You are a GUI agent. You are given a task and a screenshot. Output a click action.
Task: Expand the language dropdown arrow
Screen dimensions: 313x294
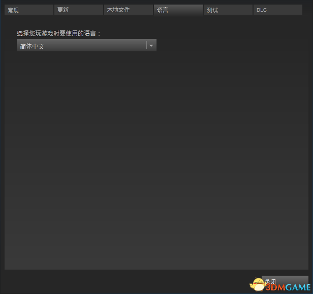pos(151,46)
